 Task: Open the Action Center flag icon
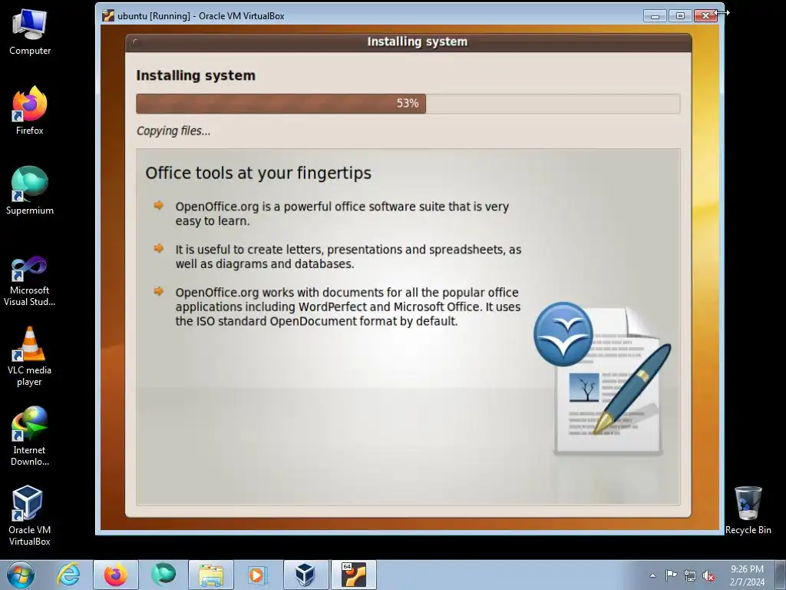pos(671,575)
